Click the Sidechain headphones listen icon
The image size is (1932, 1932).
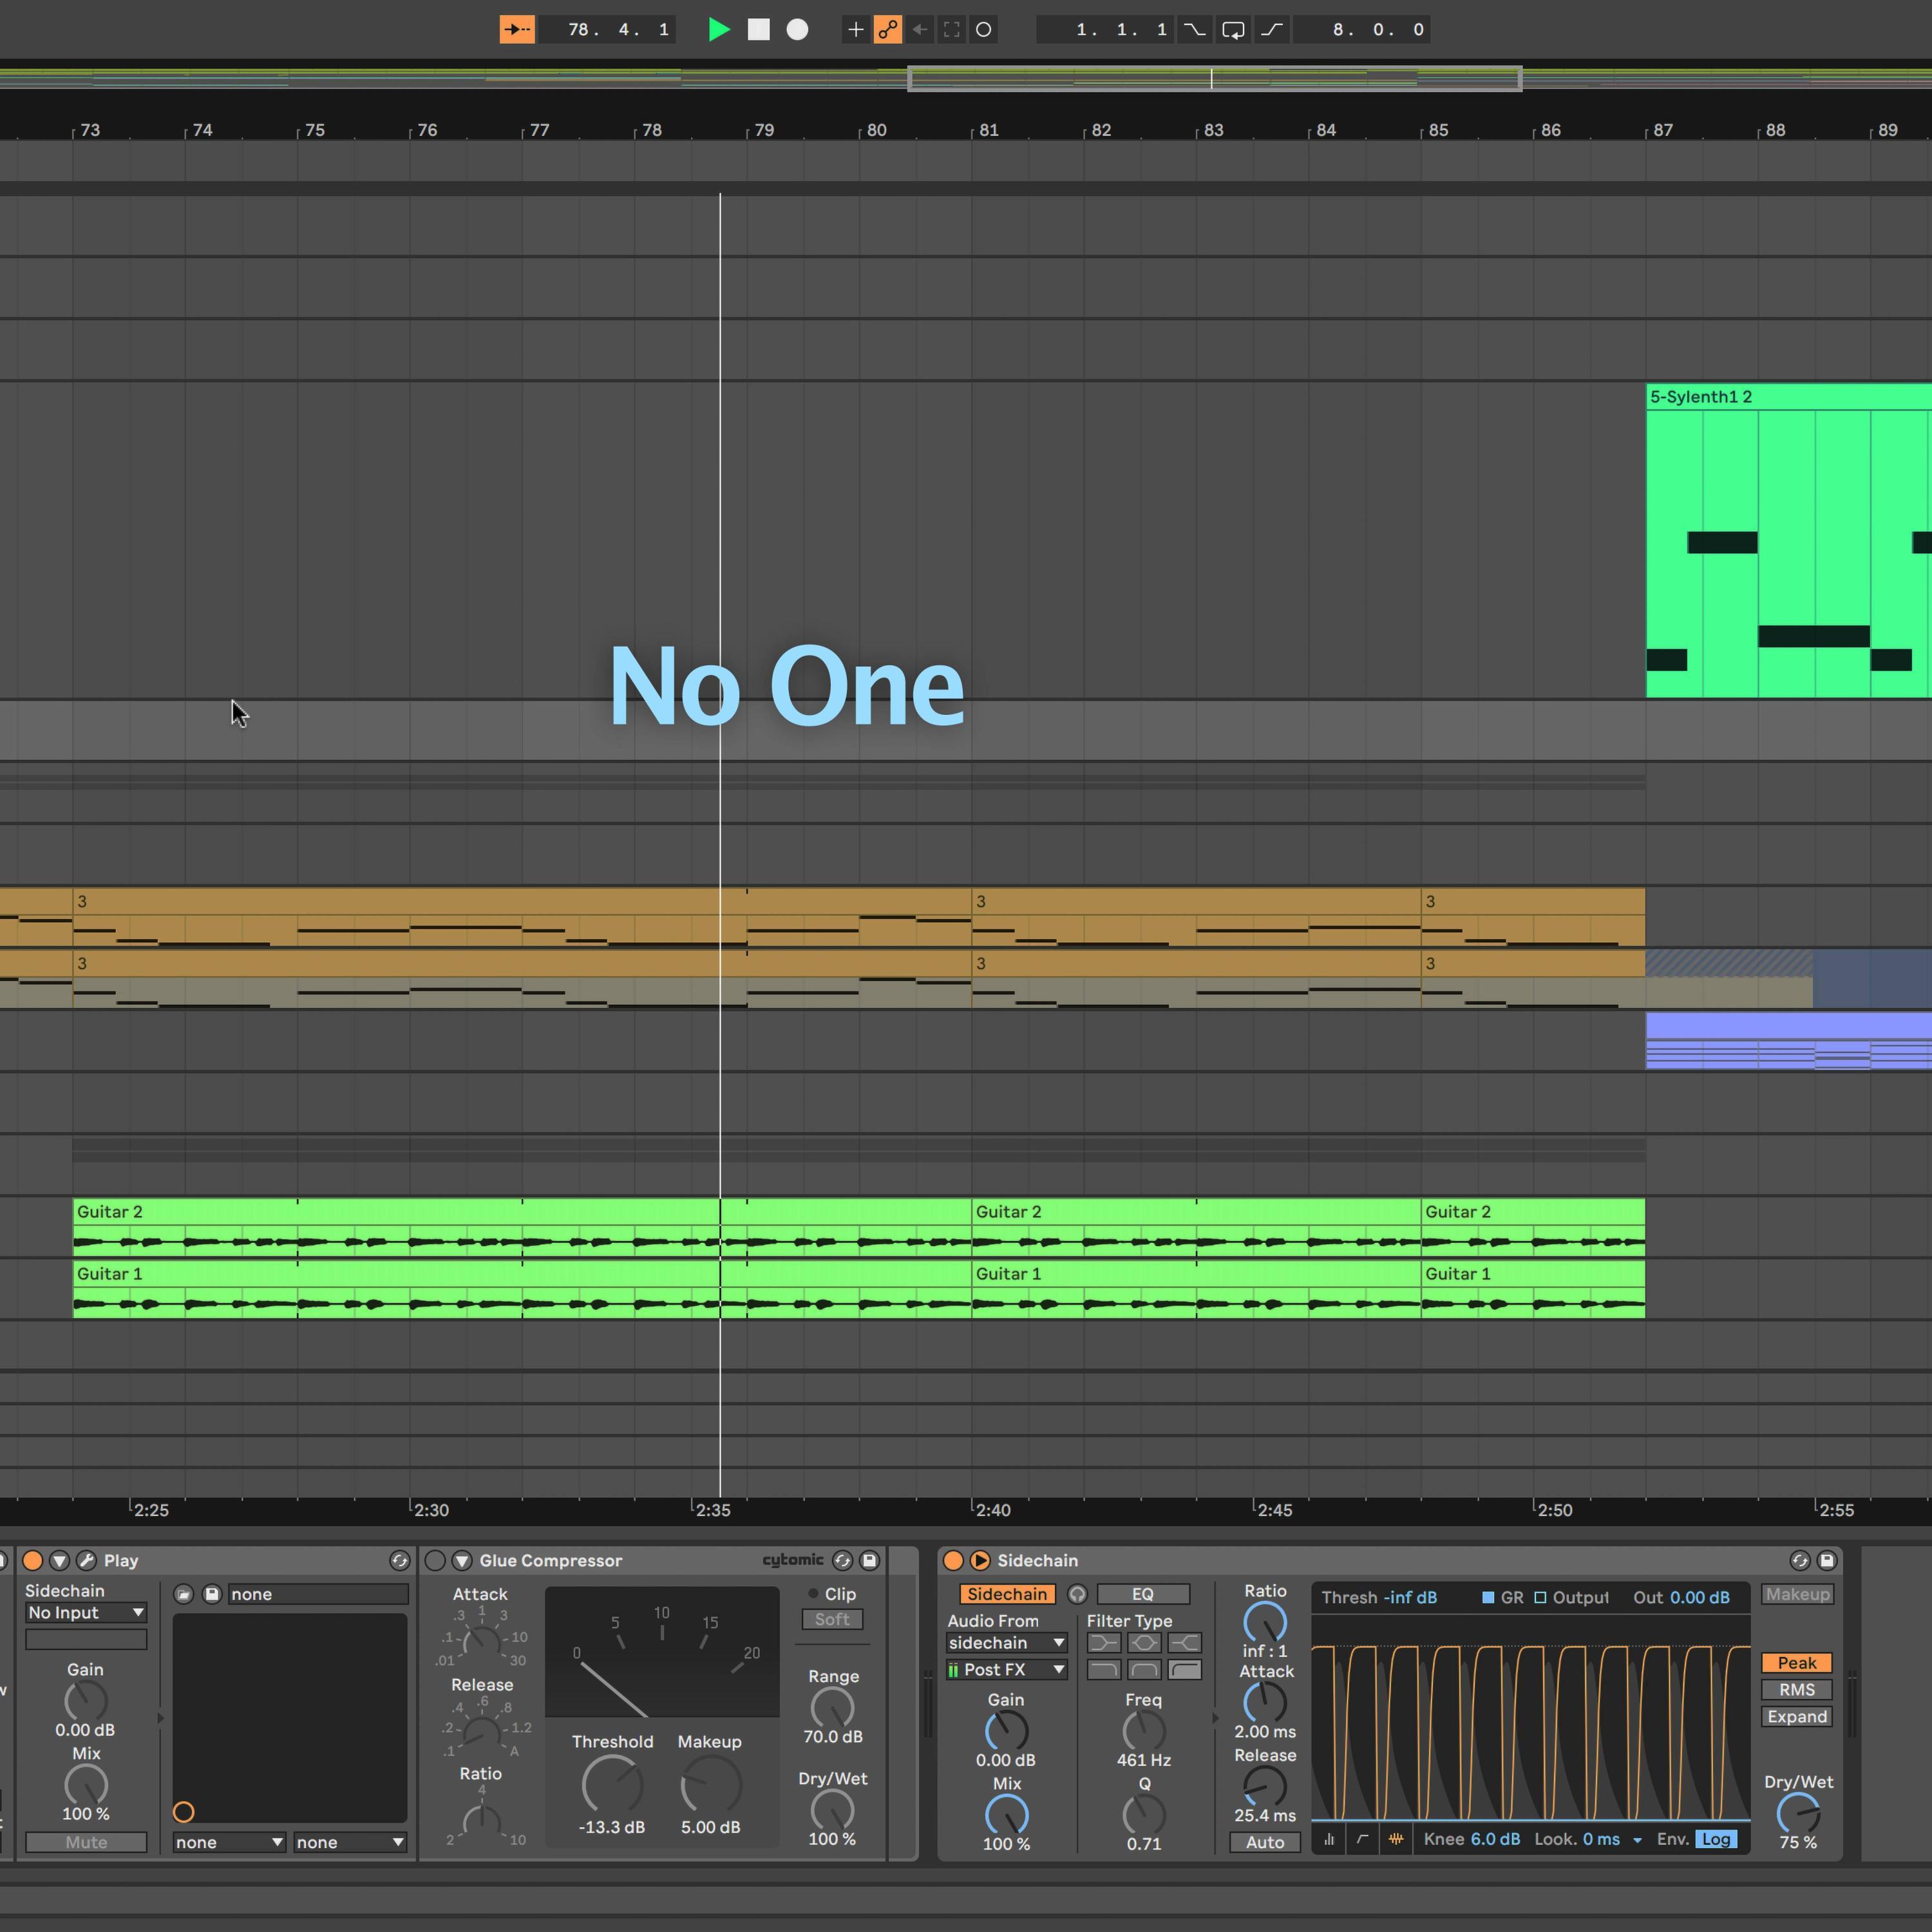[1077, 1594]
